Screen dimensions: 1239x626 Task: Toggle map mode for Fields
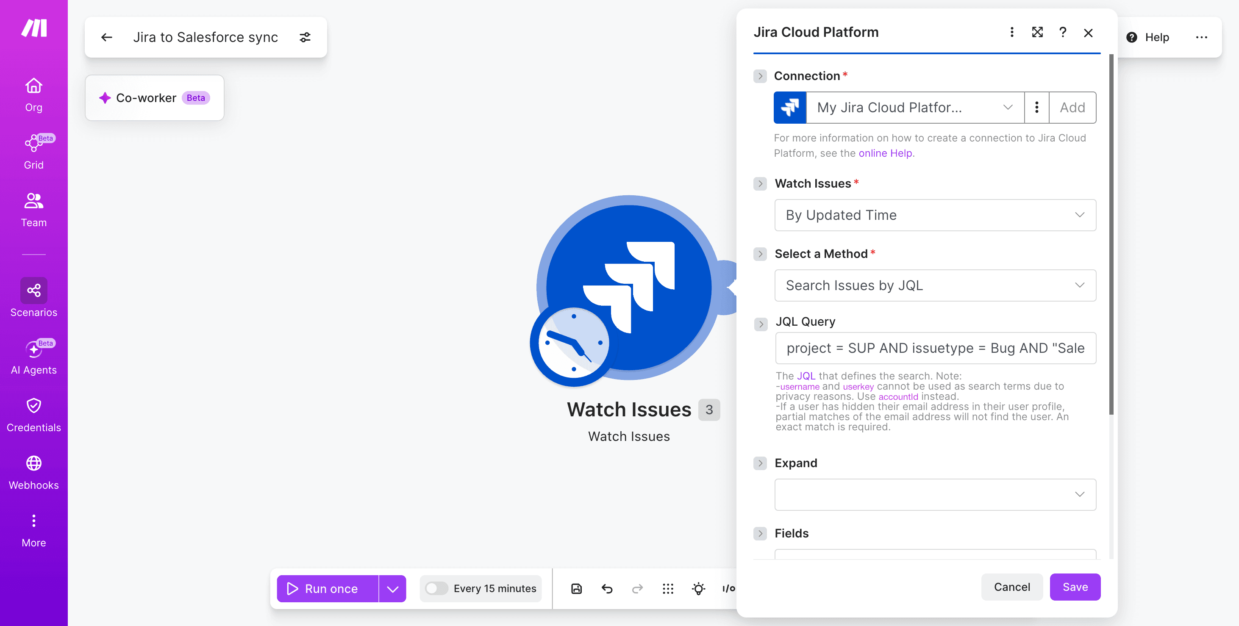(x=760, y=533)
